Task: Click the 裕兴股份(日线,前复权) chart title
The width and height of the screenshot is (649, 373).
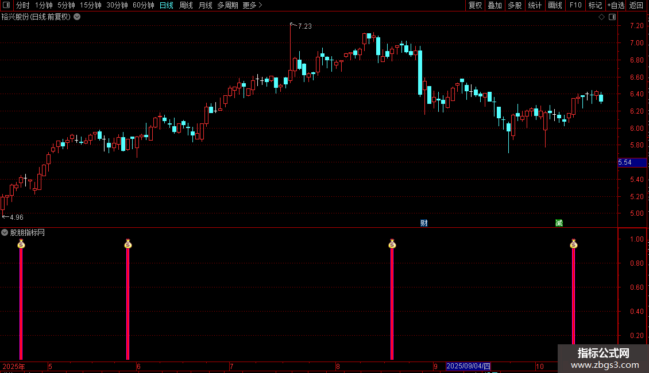Action: (36, 17)
